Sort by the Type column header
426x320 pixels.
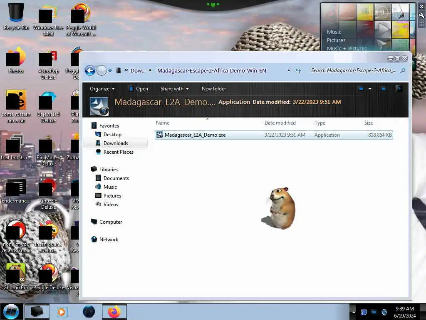point(320,123)
